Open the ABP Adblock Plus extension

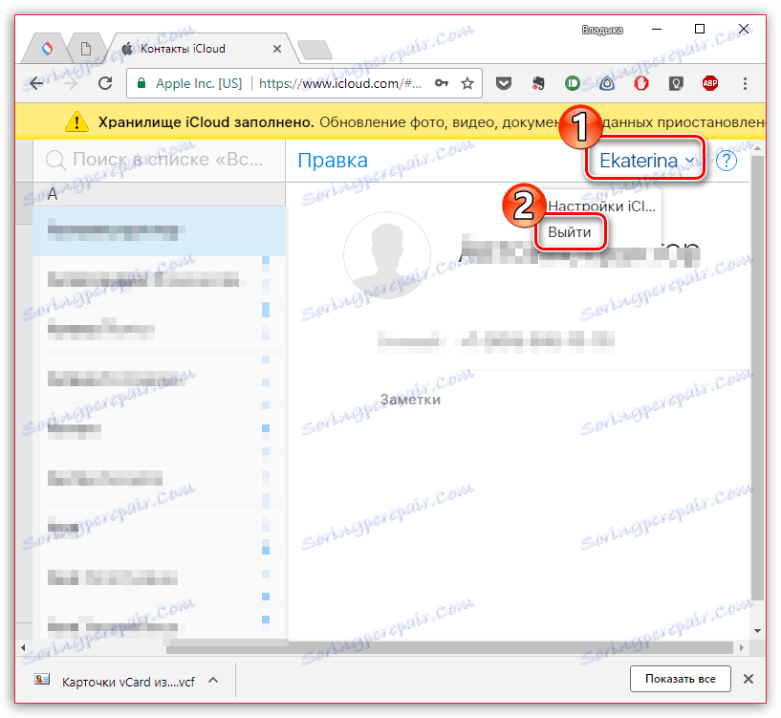[709, 83]
